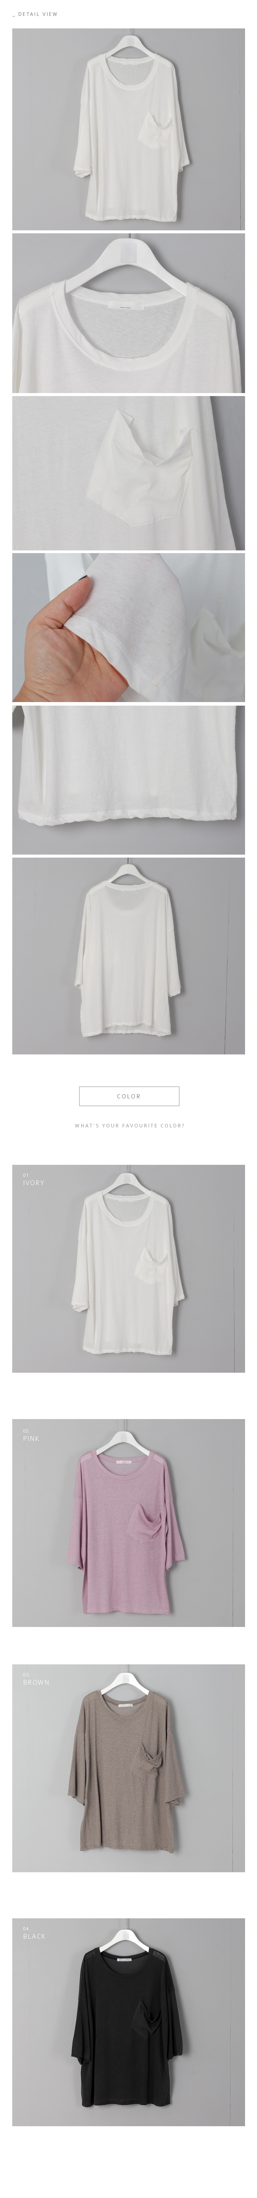Image resolution: width=257 pixels, height=2198 pixels.
Task: Open the bottom hem close-up photo
Action: point(128,778)
